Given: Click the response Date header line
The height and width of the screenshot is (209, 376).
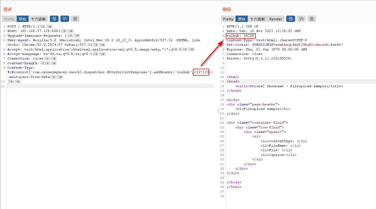Looking at the screenshot, I should (x=264, y=31).
